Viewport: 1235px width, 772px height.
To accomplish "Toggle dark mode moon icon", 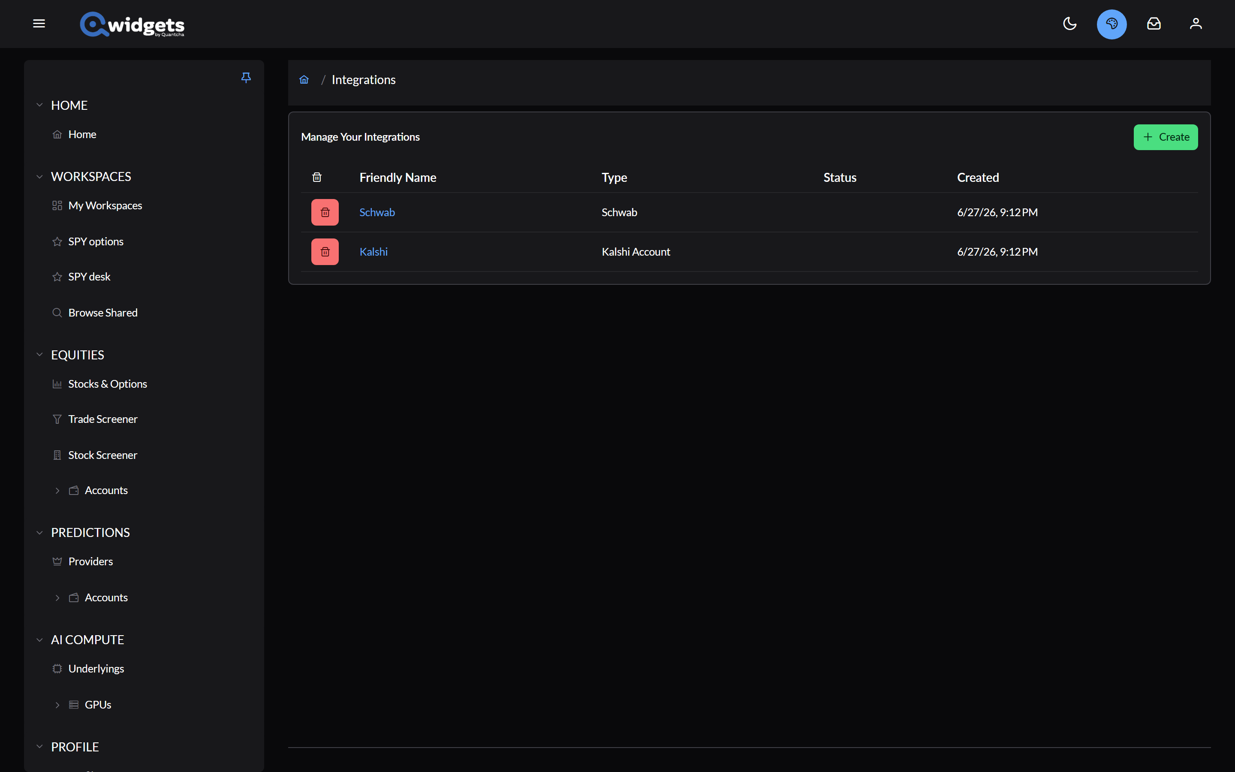I will coord(1069,24).
